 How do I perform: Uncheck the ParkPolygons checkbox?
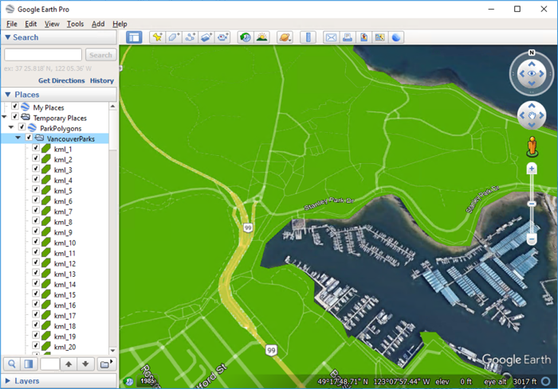pos(22,126)
